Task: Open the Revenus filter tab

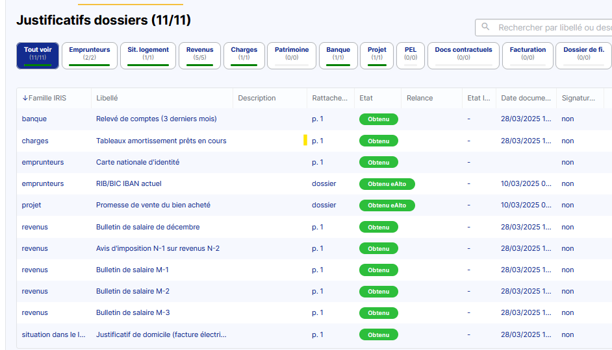Action: [199, 56]
